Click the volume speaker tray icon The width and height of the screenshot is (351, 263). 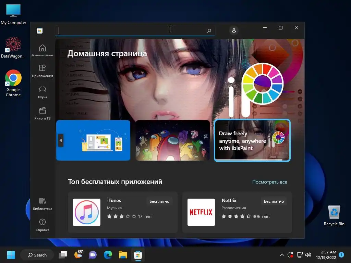click(308, 255)
